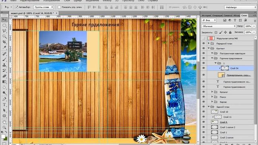Select the Blur tool
The height and width of the screenshot is (145, 258).
[4, 87]
